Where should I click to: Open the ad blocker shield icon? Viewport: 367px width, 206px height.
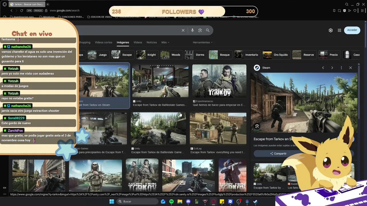coord(344,11)
